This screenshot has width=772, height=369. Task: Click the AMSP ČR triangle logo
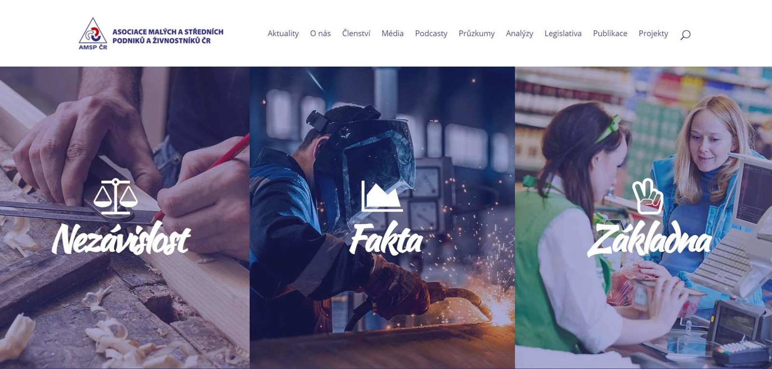point(93,33)
